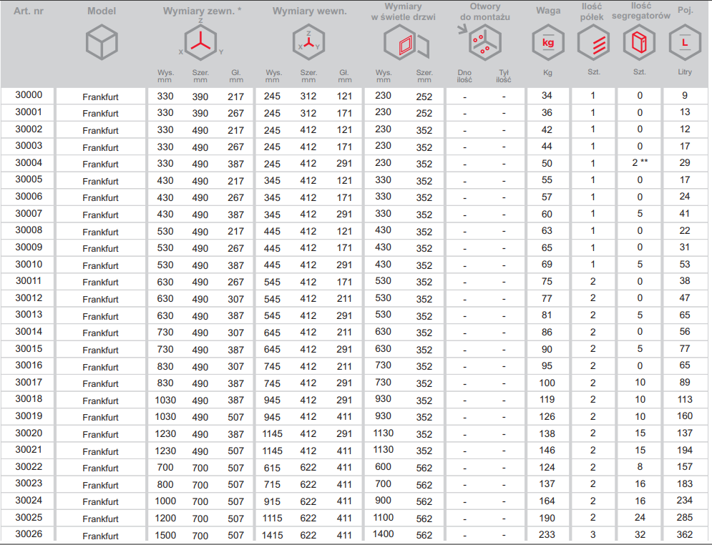Click article number 30026 in last row
The image size is (712, 545).
coord(29,534)
